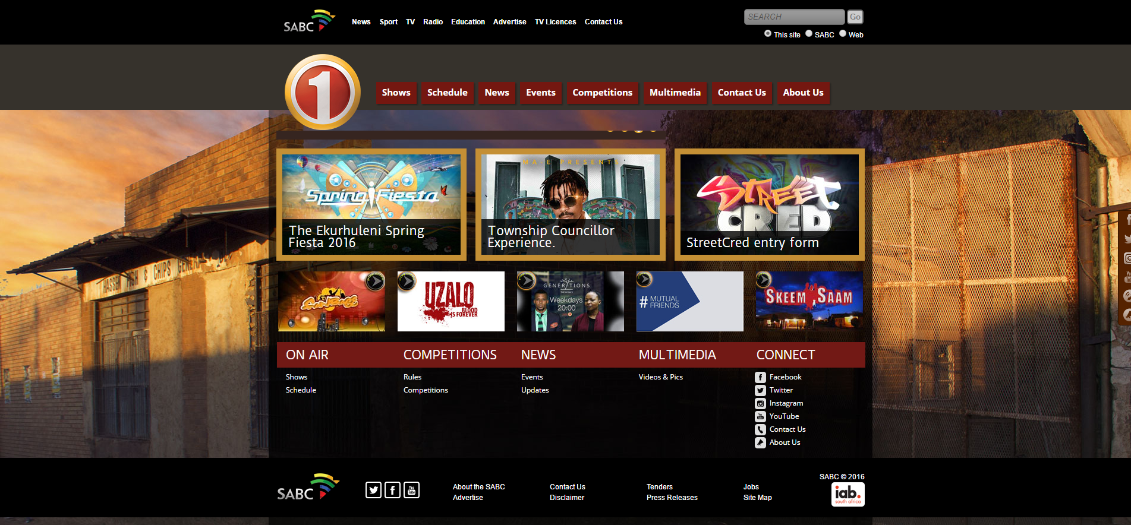This screenshot has height=525, width=1131.
Task: Open the Facebook icon in the footer
Action: click(x=392, y=490)
